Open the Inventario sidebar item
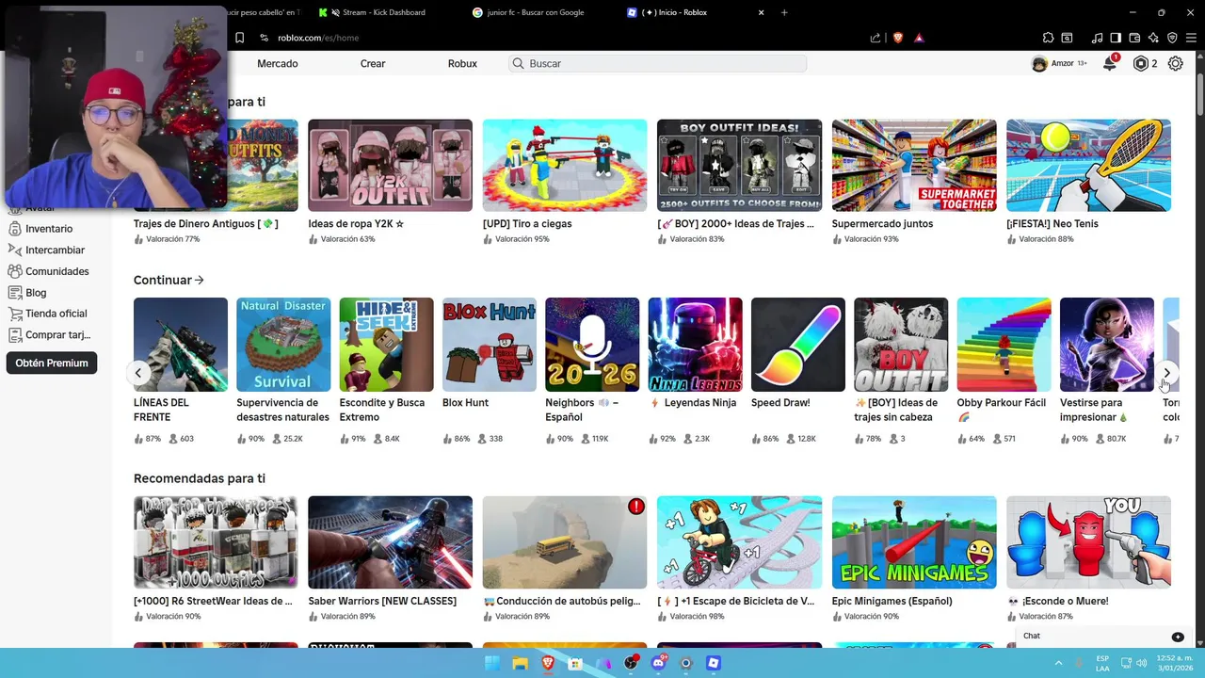Image resolution: width=1205 pixels, height=678 pixels. 40,229
